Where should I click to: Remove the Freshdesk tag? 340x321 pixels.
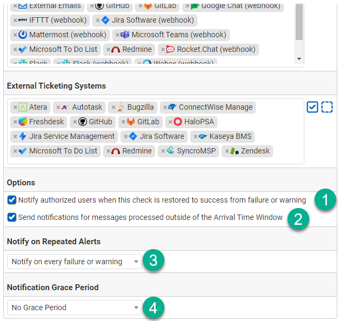point(15,122)
